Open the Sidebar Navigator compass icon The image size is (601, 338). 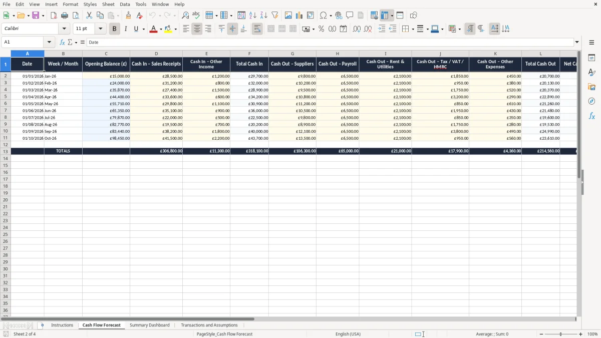click(x=591, y=101)
